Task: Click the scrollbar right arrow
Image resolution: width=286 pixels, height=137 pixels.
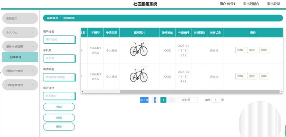Action: [281, 91]
